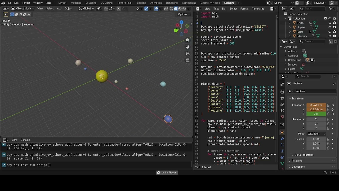The height and width of the screenshot is (191, 339).
Task: Open the 3D viewport Add menu
Action: [59, 8]
